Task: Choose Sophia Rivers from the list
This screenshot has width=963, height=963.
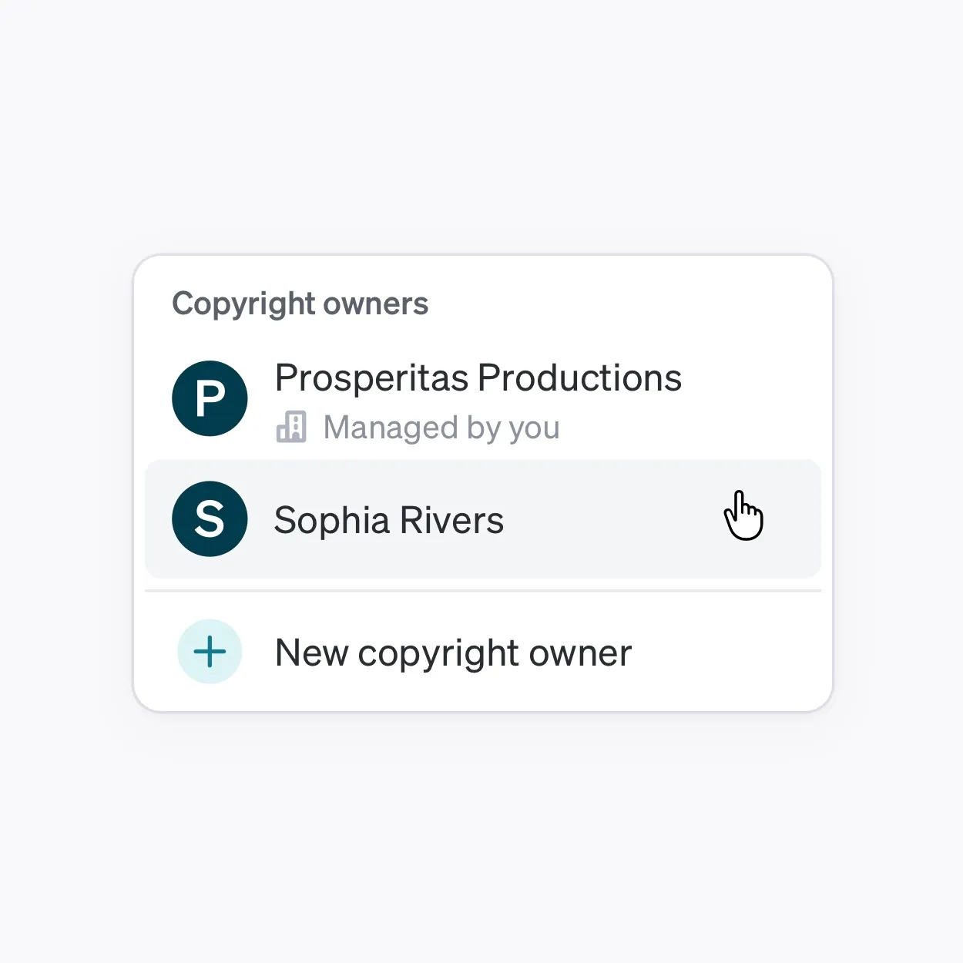Action: (483, 519)
